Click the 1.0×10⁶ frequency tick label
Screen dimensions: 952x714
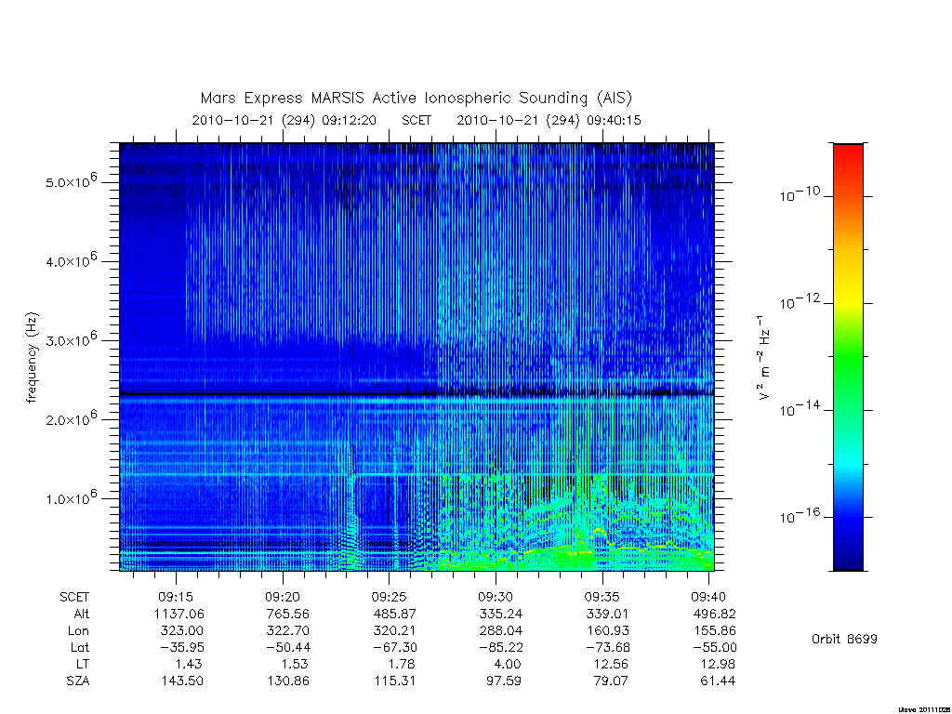(x=71, y=497)
